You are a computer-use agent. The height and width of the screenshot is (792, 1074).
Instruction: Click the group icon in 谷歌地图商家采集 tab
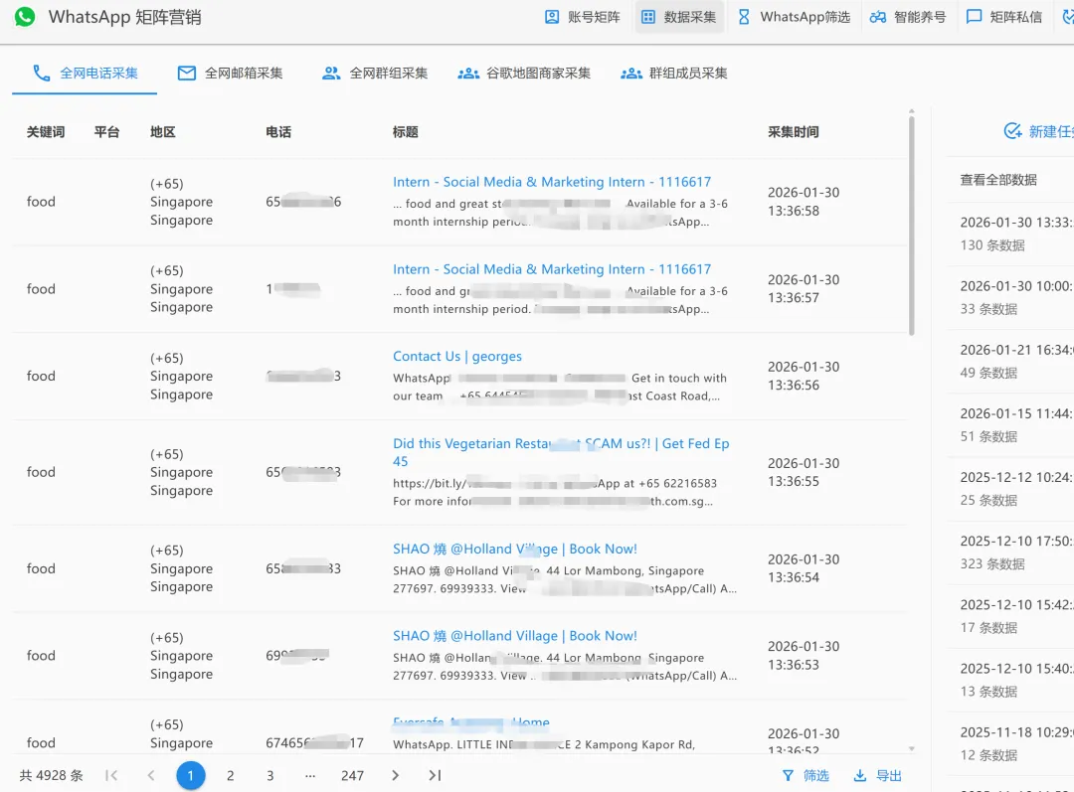468,74
